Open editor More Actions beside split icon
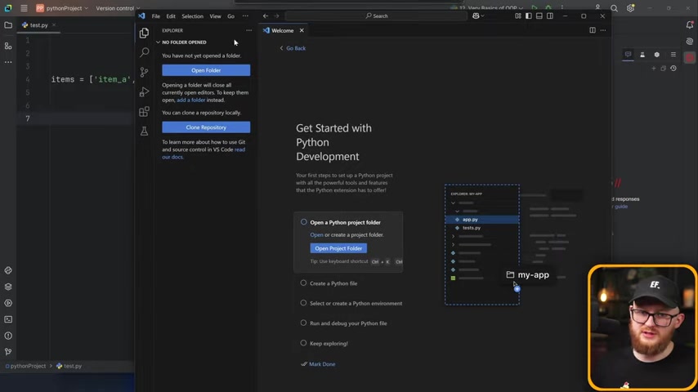Image resolution: width=698 pixels, height=392 pixels. 603,30
